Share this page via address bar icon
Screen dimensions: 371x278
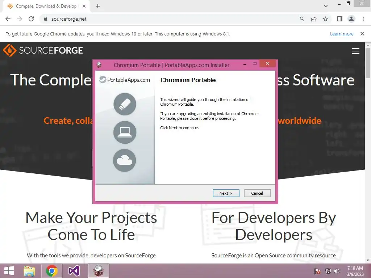pos(314,19)
